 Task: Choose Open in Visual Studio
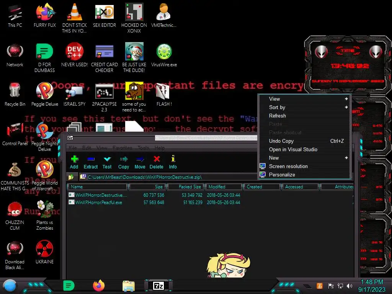pos(304,150)
